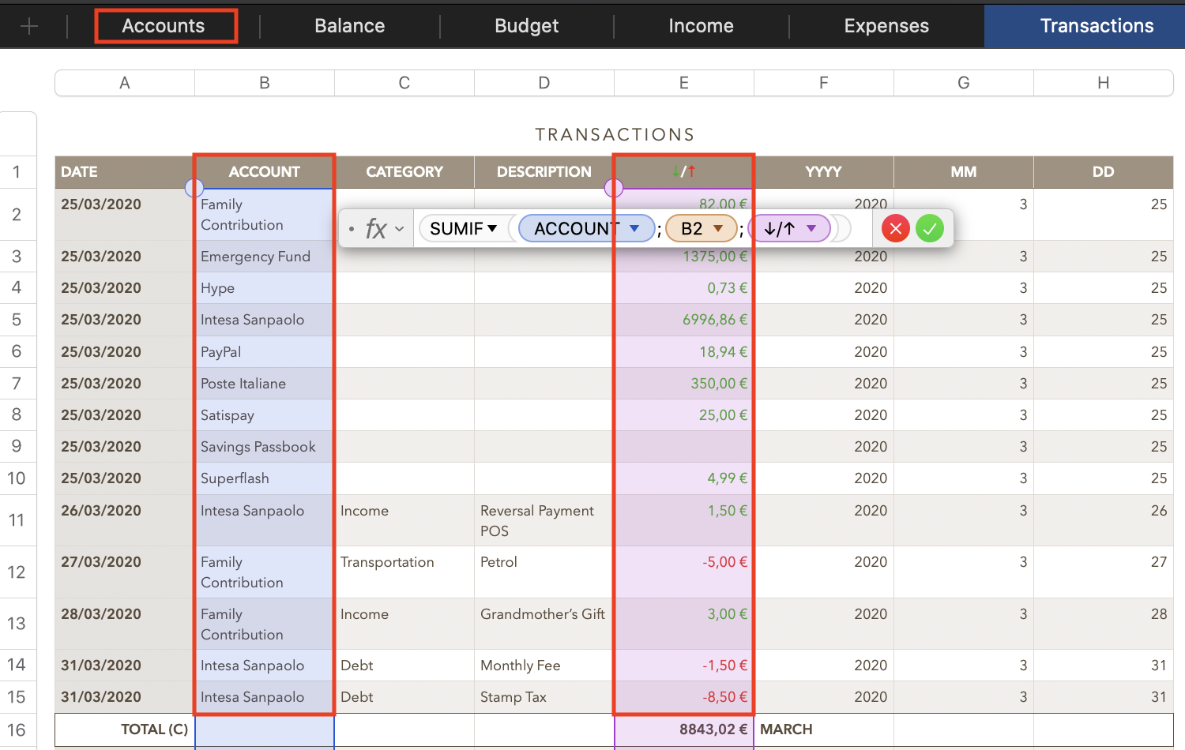Open the Expenses sheet tab
This screenshot has width=1185, height=750.
pos(886,26)
